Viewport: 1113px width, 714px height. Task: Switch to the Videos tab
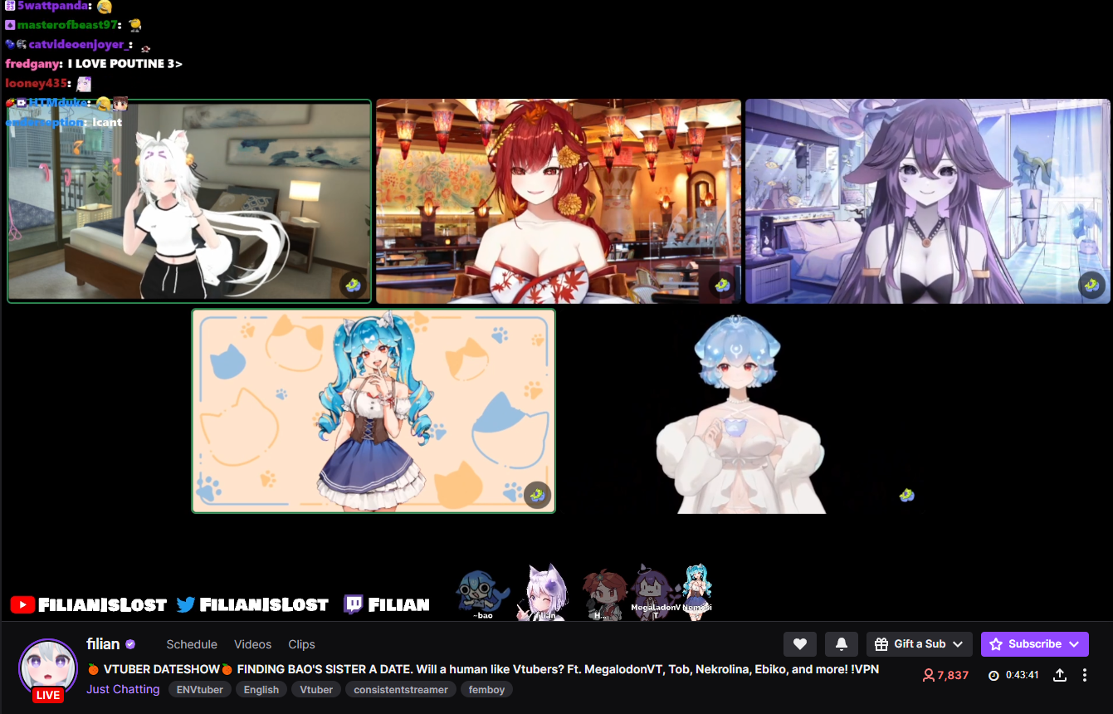tap(253, 644)
